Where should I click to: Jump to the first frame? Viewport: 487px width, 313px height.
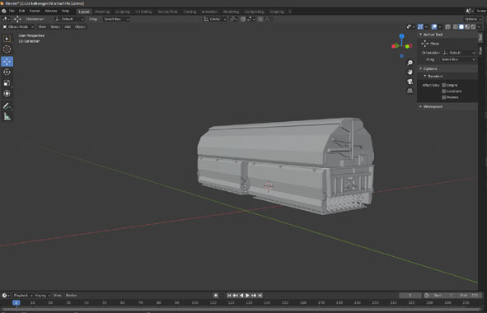229,296
